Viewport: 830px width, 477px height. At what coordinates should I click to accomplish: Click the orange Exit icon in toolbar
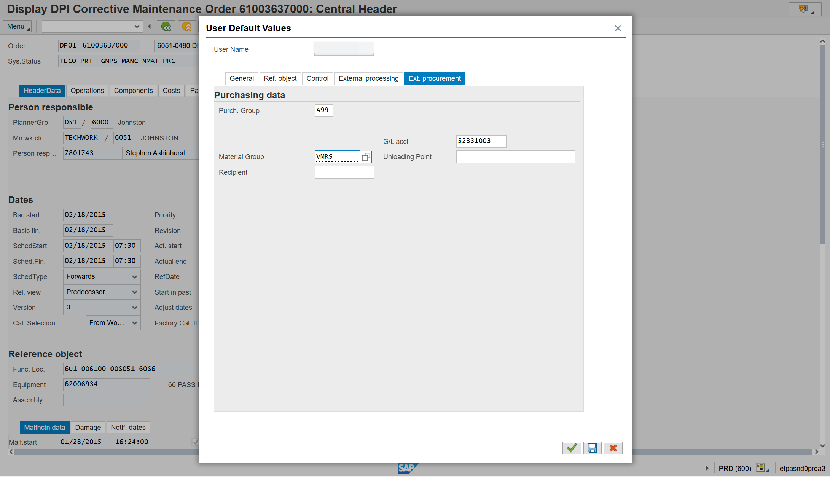(186, 26)
